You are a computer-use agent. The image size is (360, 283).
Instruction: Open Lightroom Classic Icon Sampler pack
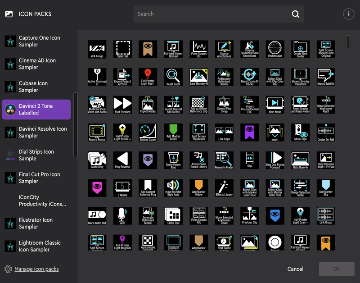click(x=36, y=246)
